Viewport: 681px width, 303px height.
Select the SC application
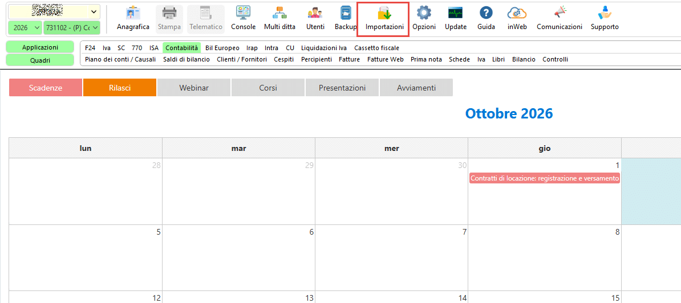coord(121,48)
